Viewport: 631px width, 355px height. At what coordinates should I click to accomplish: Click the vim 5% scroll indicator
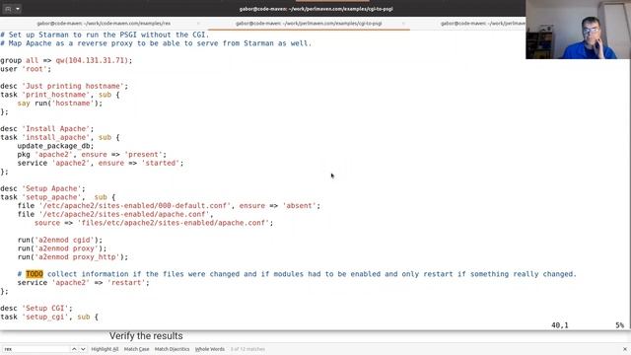click(619, 325)
